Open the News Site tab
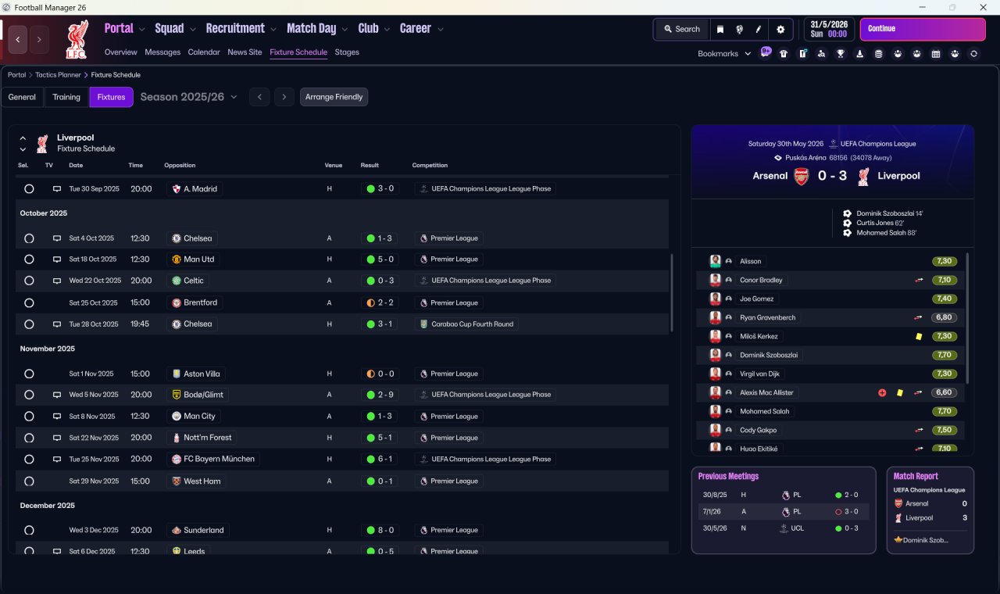 (x=245, y=52)
